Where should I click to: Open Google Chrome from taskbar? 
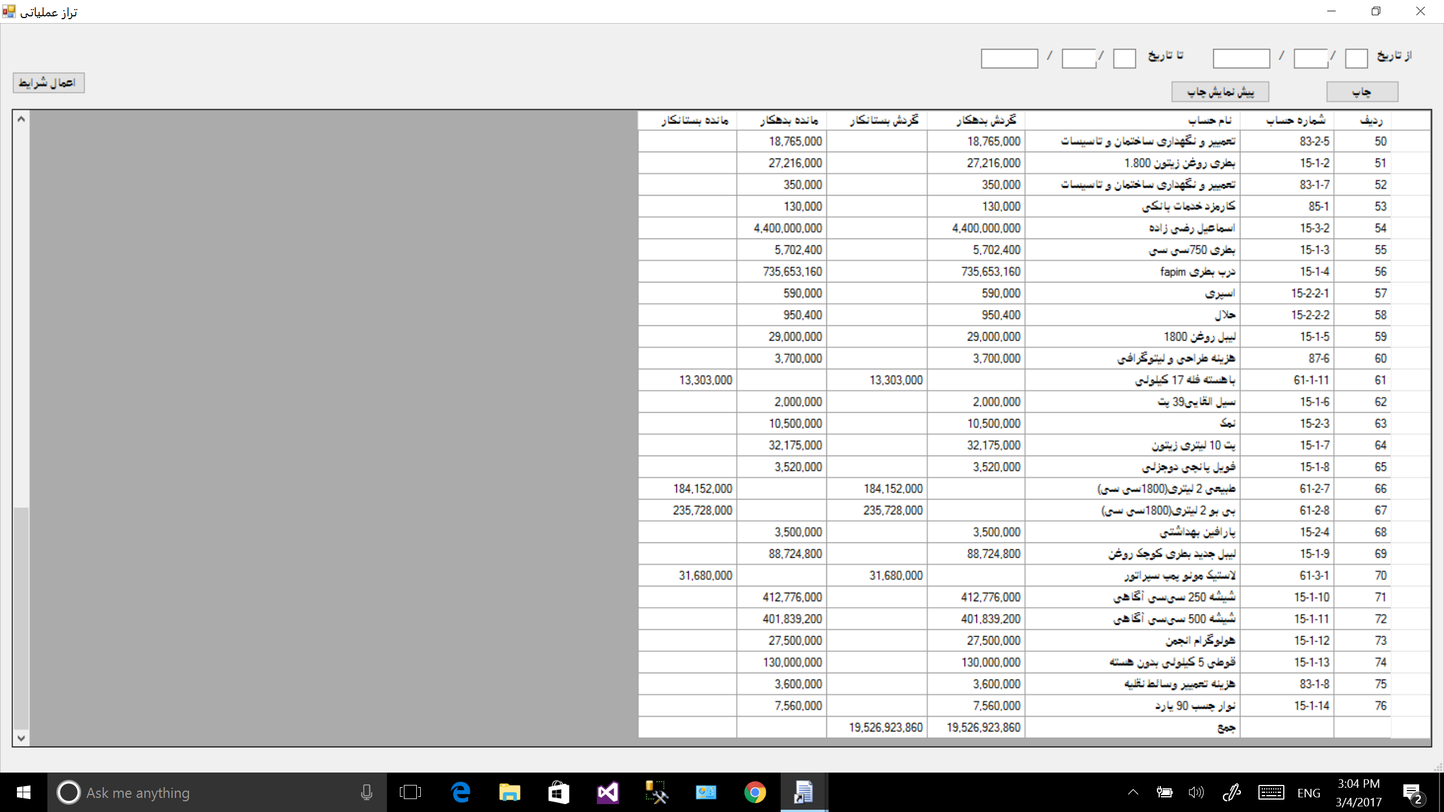click(755, 792)
